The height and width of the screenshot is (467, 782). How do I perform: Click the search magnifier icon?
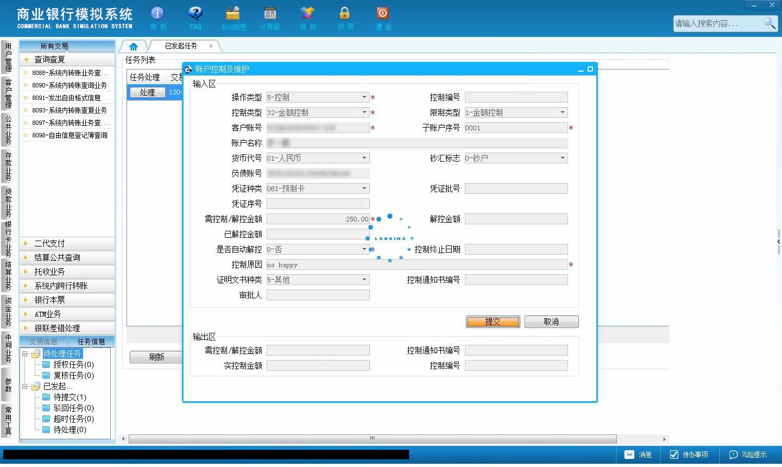click(770, 23)
